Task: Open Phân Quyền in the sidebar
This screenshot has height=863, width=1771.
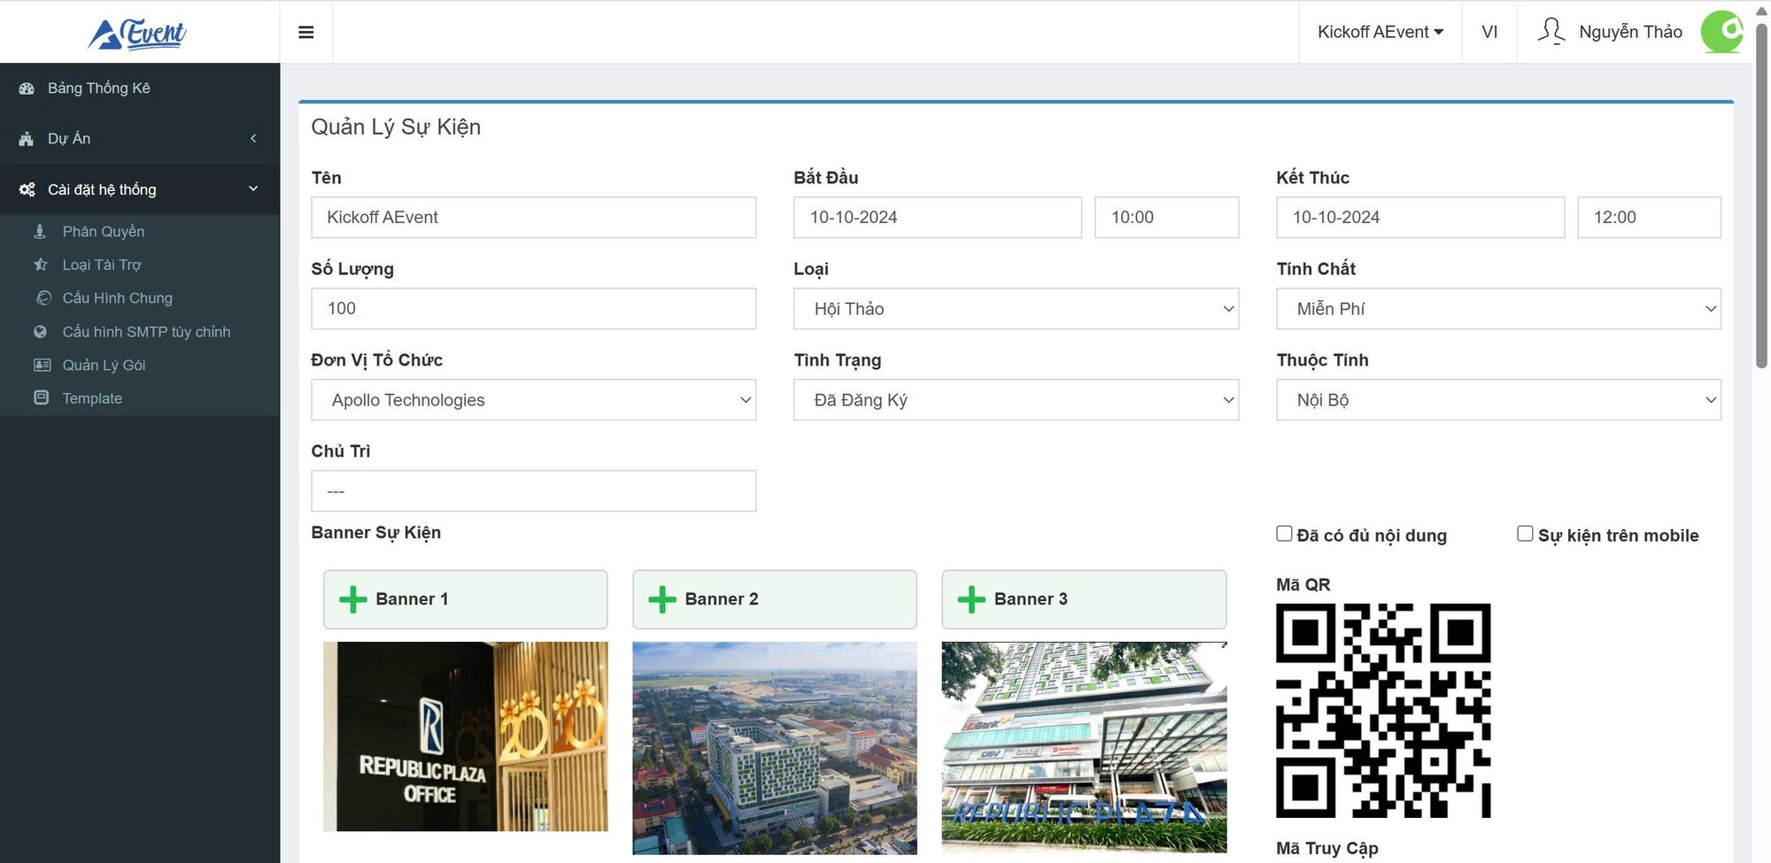Action: [x=103, y=231]
